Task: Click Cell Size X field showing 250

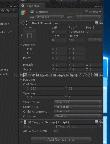Action: pos(47,88)
